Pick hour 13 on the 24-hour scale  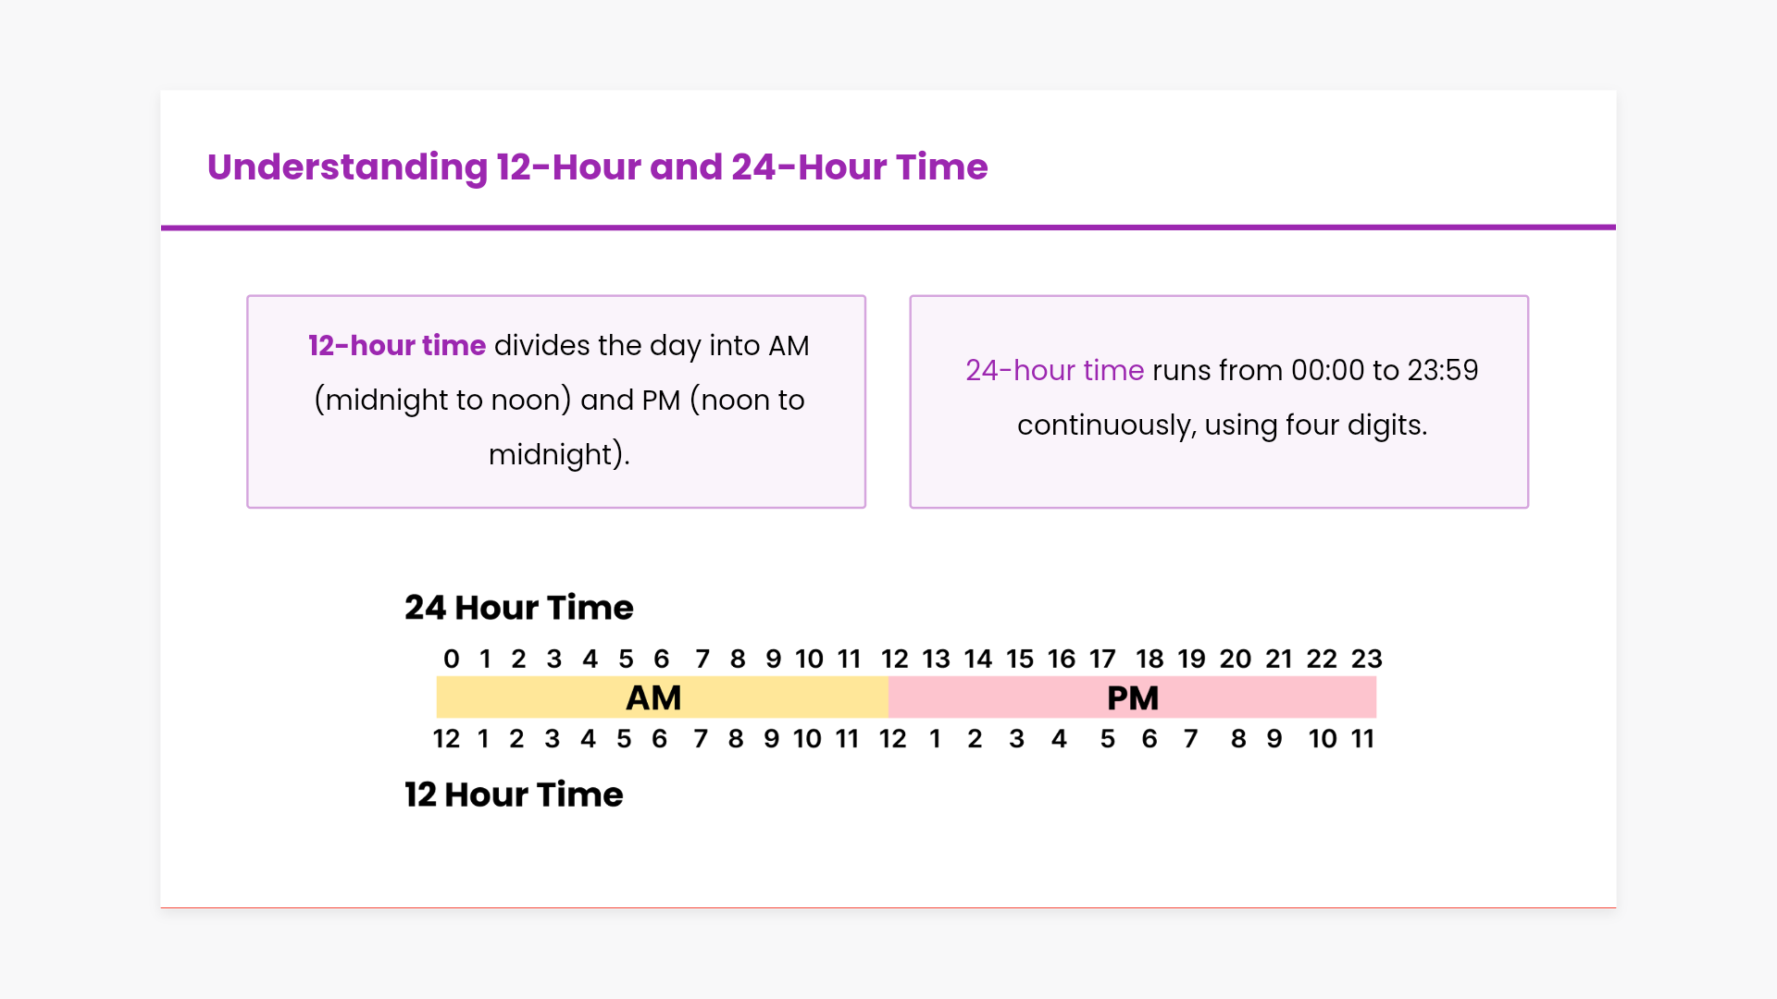[x=936, y=660]
